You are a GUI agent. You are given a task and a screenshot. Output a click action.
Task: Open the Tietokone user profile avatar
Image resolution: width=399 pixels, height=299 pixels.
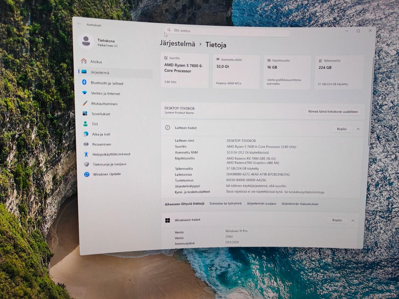[86, 41]
